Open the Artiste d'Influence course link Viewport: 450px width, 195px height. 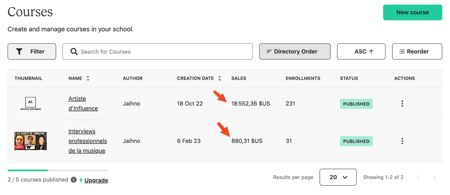[x=83, y=104]
